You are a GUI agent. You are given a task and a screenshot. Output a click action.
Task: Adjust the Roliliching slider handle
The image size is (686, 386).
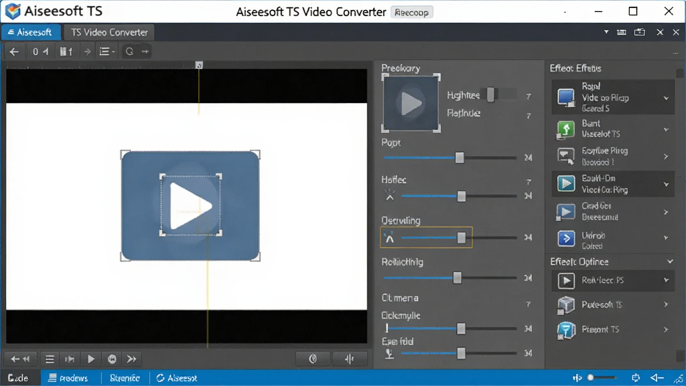click(457, 277)
